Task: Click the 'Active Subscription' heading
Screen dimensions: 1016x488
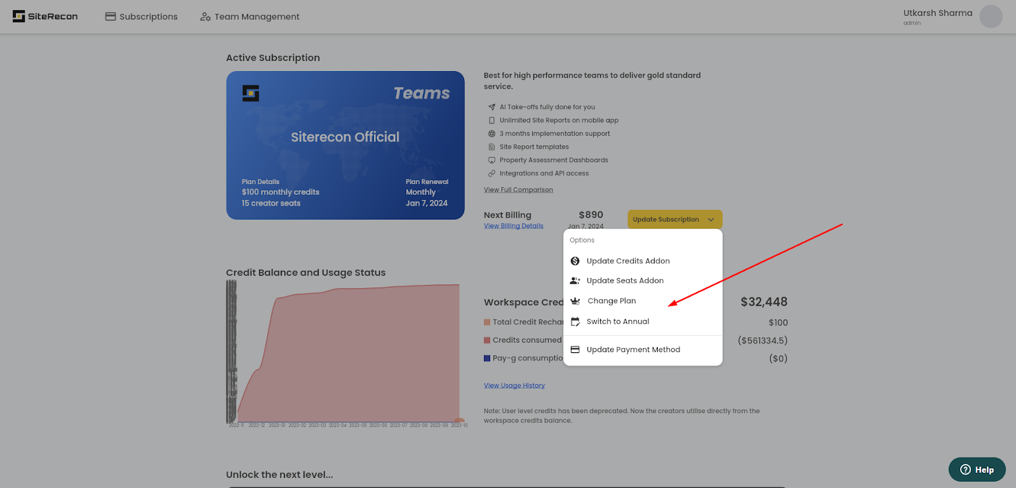Action: coord(273,58)
